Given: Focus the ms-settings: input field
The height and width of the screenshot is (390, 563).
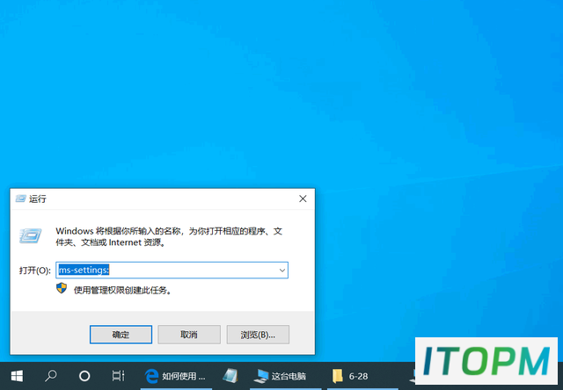Looking at the screenshot, I should pos(172,270).
